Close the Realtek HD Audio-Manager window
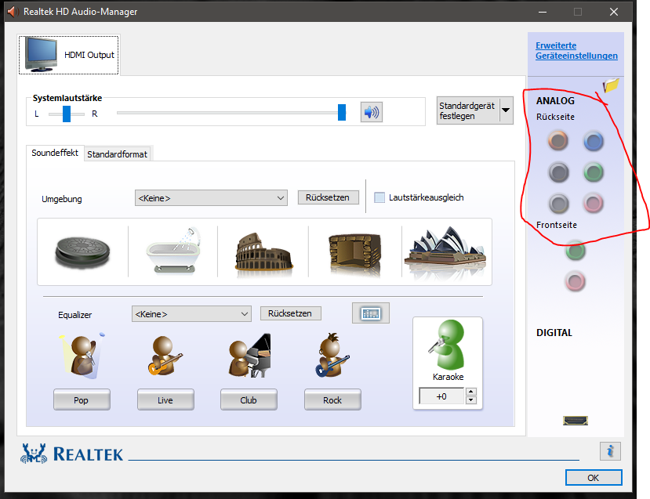The image size is (650, 499). 614,12
